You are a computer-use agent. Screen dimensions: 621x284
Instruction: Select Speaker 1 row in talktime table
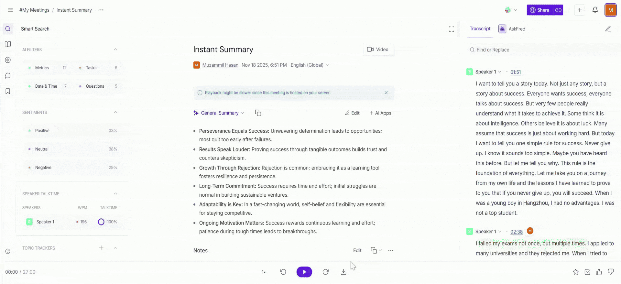(72, 222)
